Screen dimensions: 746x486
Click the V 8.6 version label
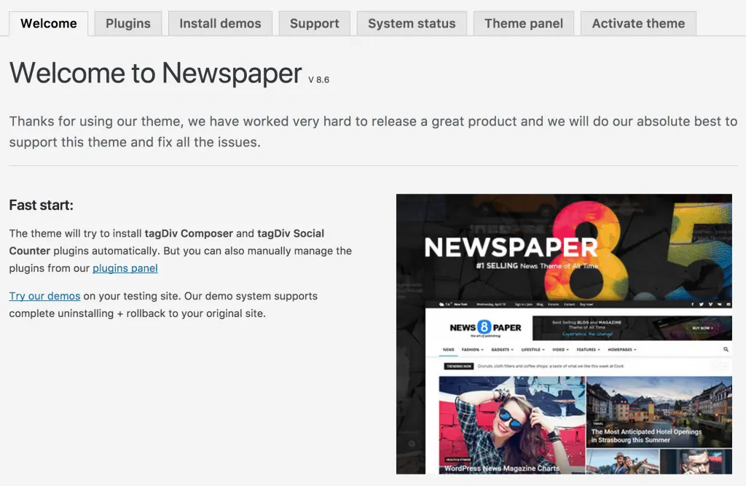click(x=319, y=80)
